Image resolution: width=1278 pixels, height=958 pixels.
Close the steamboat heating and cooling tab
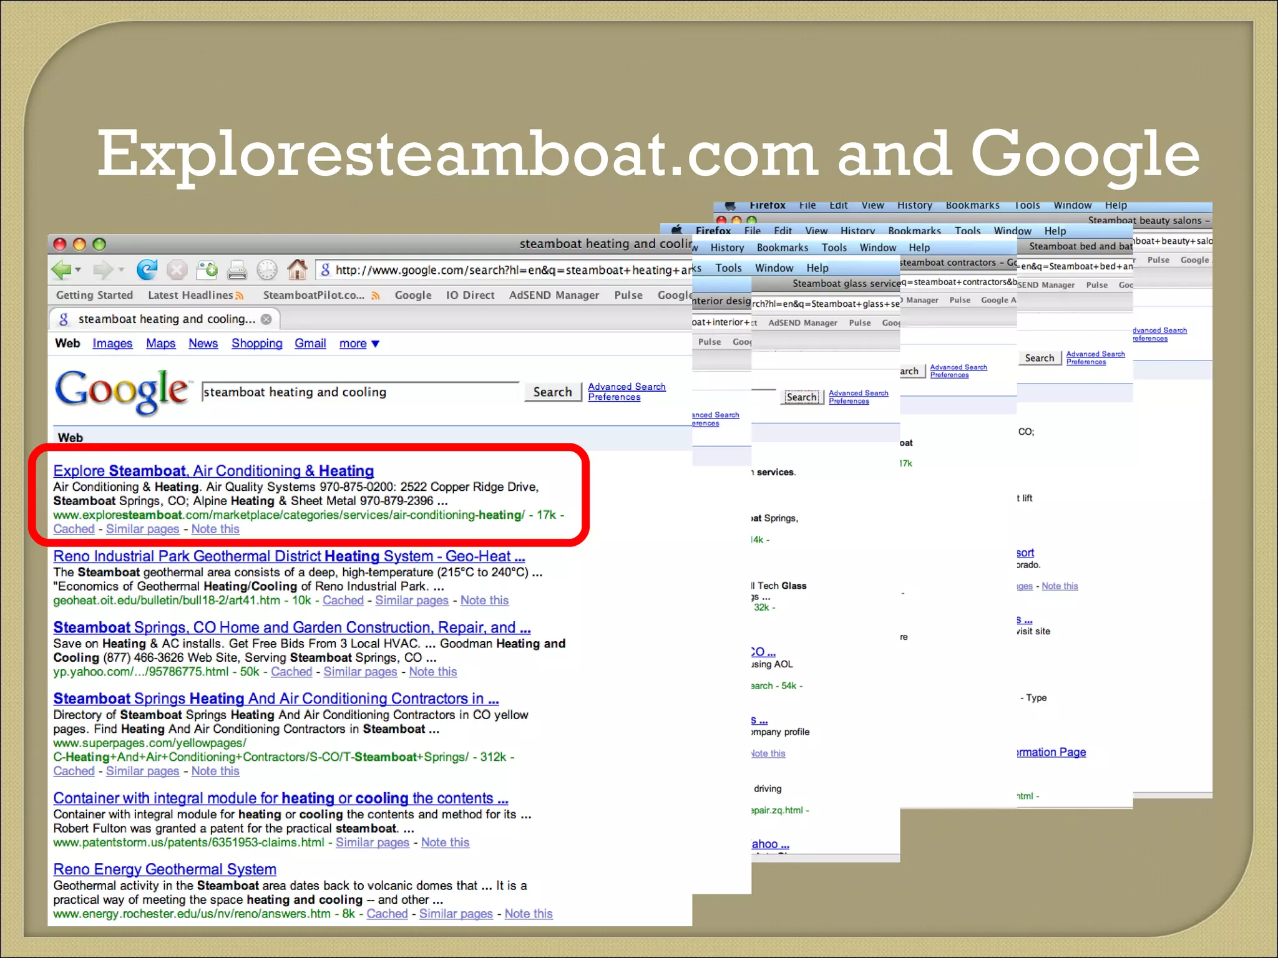click(266, 319)
